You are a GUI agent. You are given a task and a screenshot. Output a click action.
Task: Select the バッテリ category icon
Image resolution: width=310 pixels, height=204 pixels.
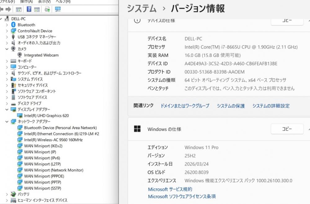pyautogui.click(x=13, y=194)
